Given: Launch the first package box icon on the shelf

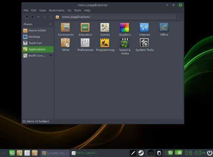Looking at the screenshot, I should (20, 153).
